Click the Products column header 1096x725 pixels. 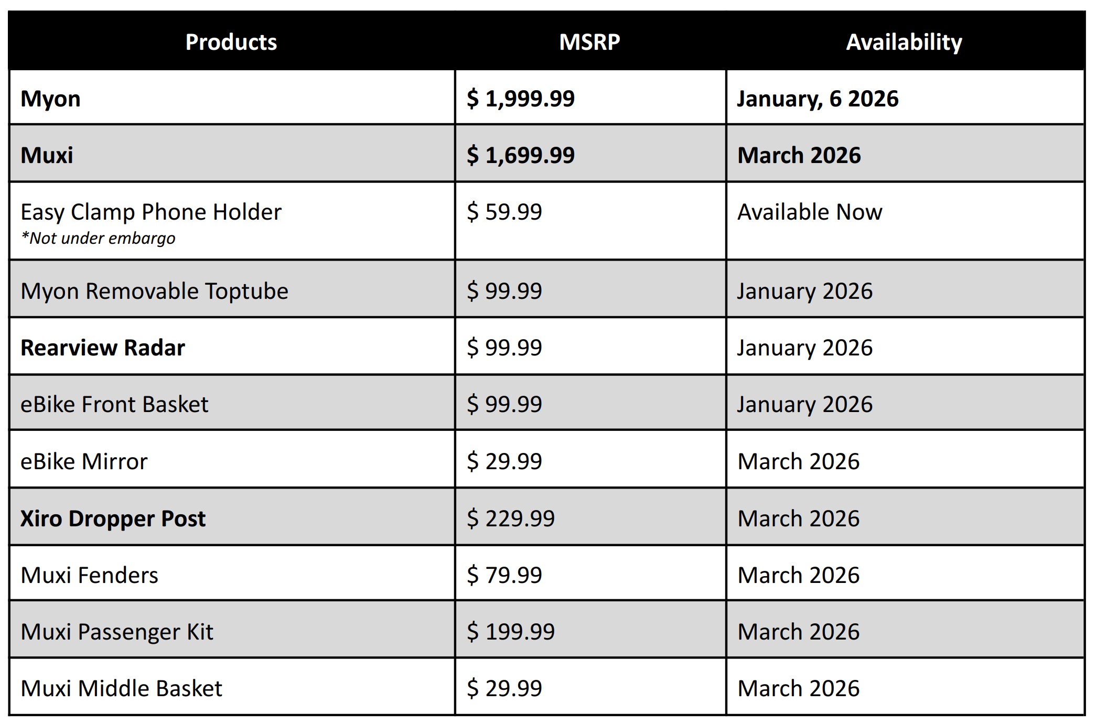tap(231, 42)
